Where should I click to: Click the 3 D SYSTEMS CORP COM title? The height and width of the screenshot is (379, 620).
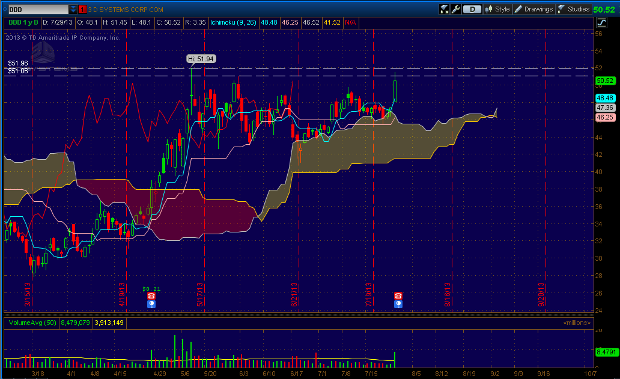pyautogui.click(x=126, y=10)
